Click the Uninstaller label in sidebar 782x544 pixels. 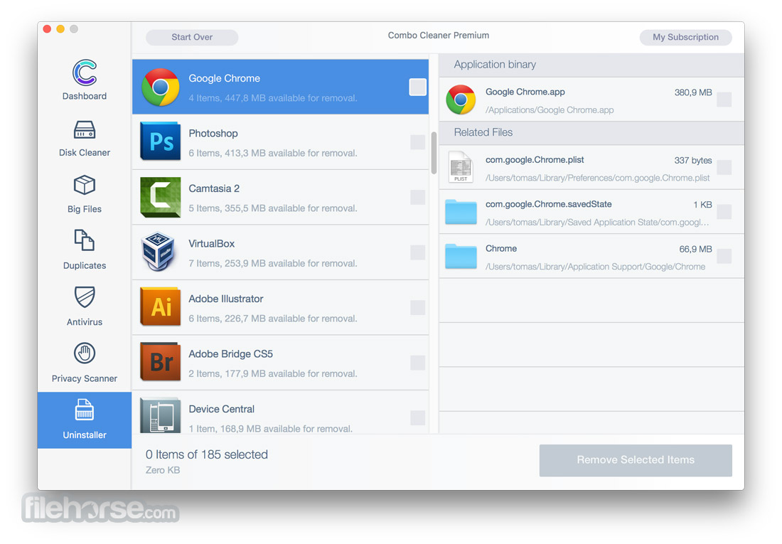point(85,434)
